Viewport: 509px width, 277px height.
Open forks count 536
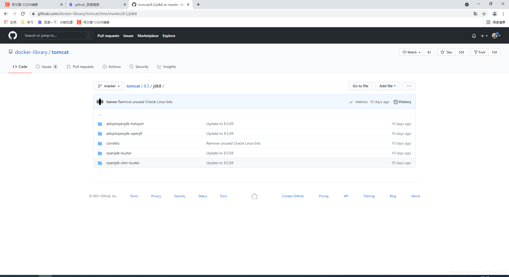pos(494,52)
